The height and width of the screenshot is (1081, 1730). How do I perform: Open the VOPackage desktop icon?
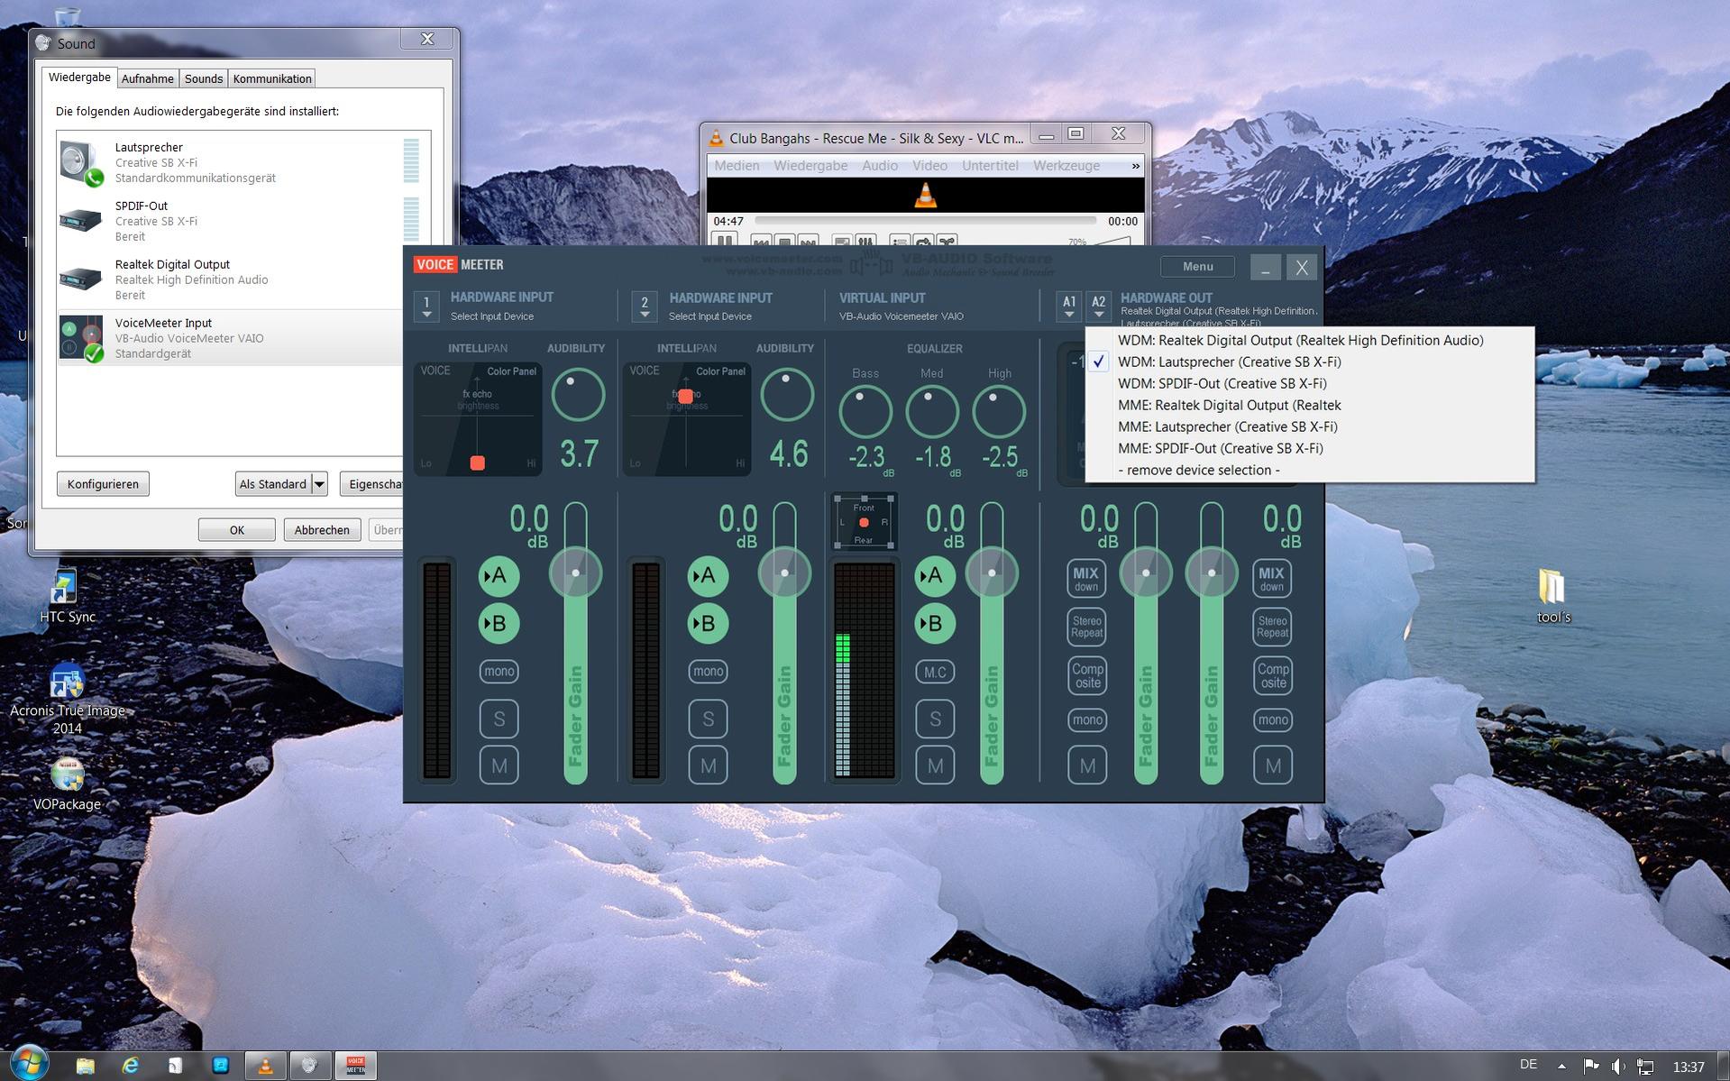point(67,784)
